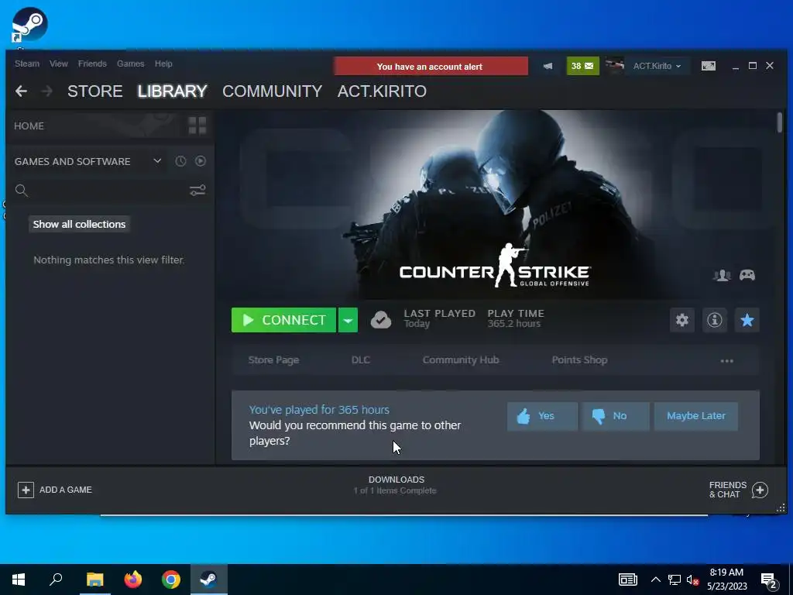Viewport: 793px width, 595px height.
Task: Open the more links ellipsis menu
Action: click(726, 361)
